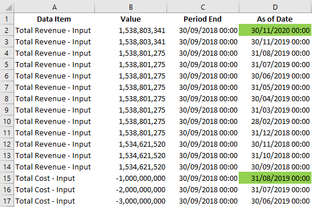
Task: Select As of Date 30/09/2018 in row 14
Action: click(x=275, y=167)
